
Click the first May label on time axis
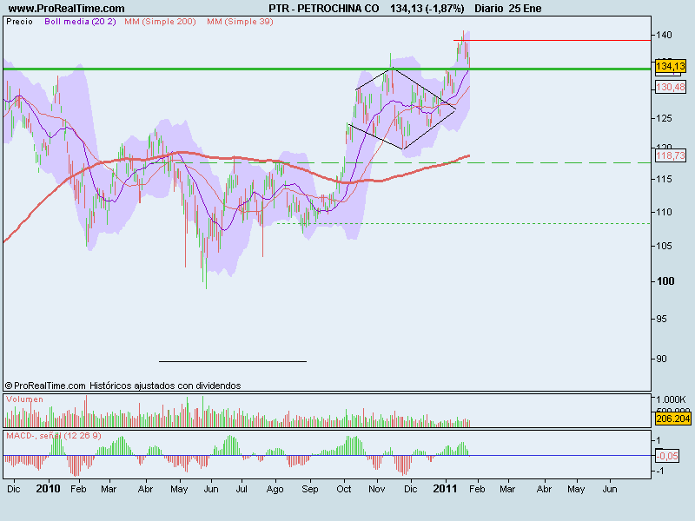click(179, 489)
